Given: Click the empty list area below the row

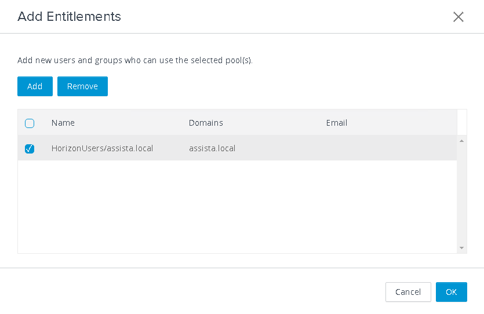Looking at the screenshot, I should click(x=237, y=207).
